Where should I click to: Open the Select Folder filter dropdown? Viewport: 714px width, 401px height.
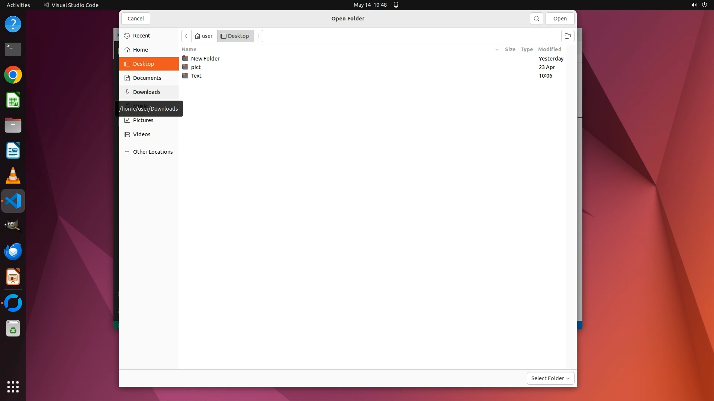550,378
